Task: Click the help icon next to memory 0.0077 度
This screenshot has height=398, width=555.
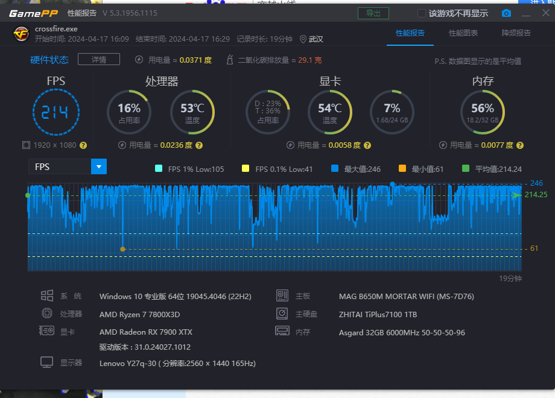Action: 520,145
